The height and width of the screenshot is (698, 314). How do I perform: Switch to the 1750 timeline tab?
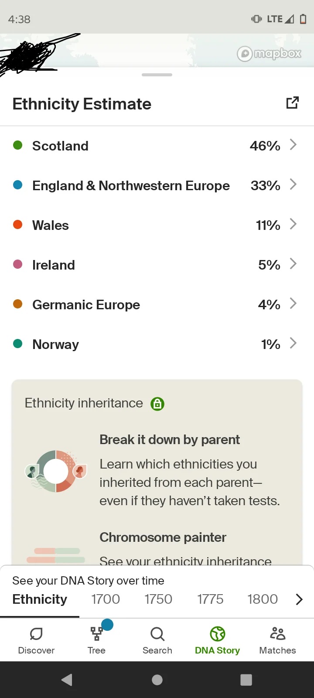(x=158, y=599)
